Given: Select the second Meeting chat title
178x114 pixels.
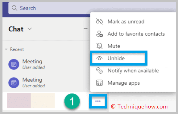Looking at the screenshot, I should tap(32, 80).
